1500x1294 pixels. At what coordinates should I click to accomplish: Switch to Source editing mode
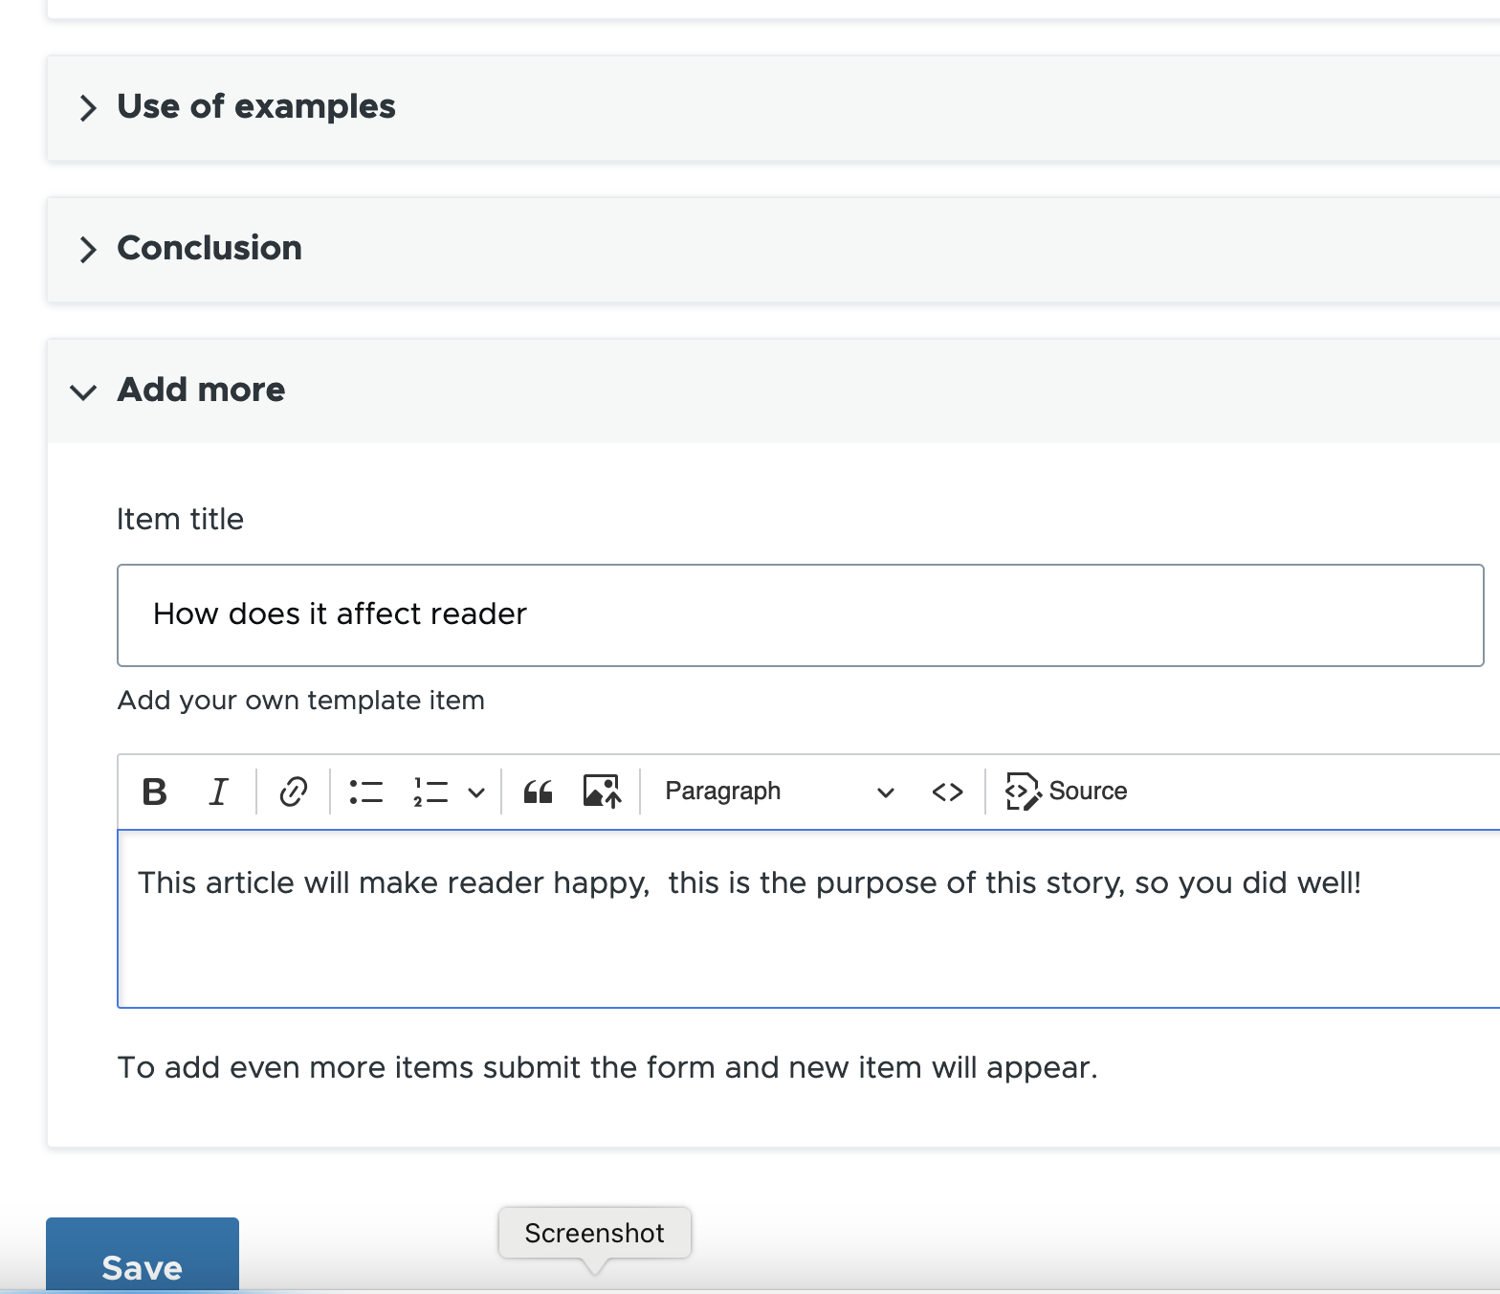coord(1066,792)
